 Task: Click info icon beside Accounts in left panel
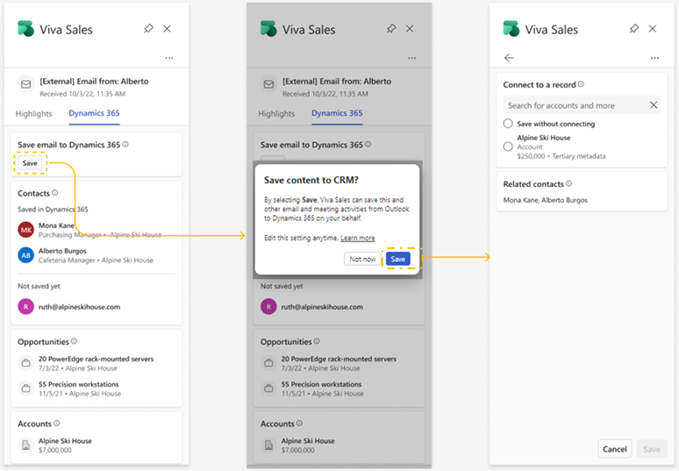(57, 423)
